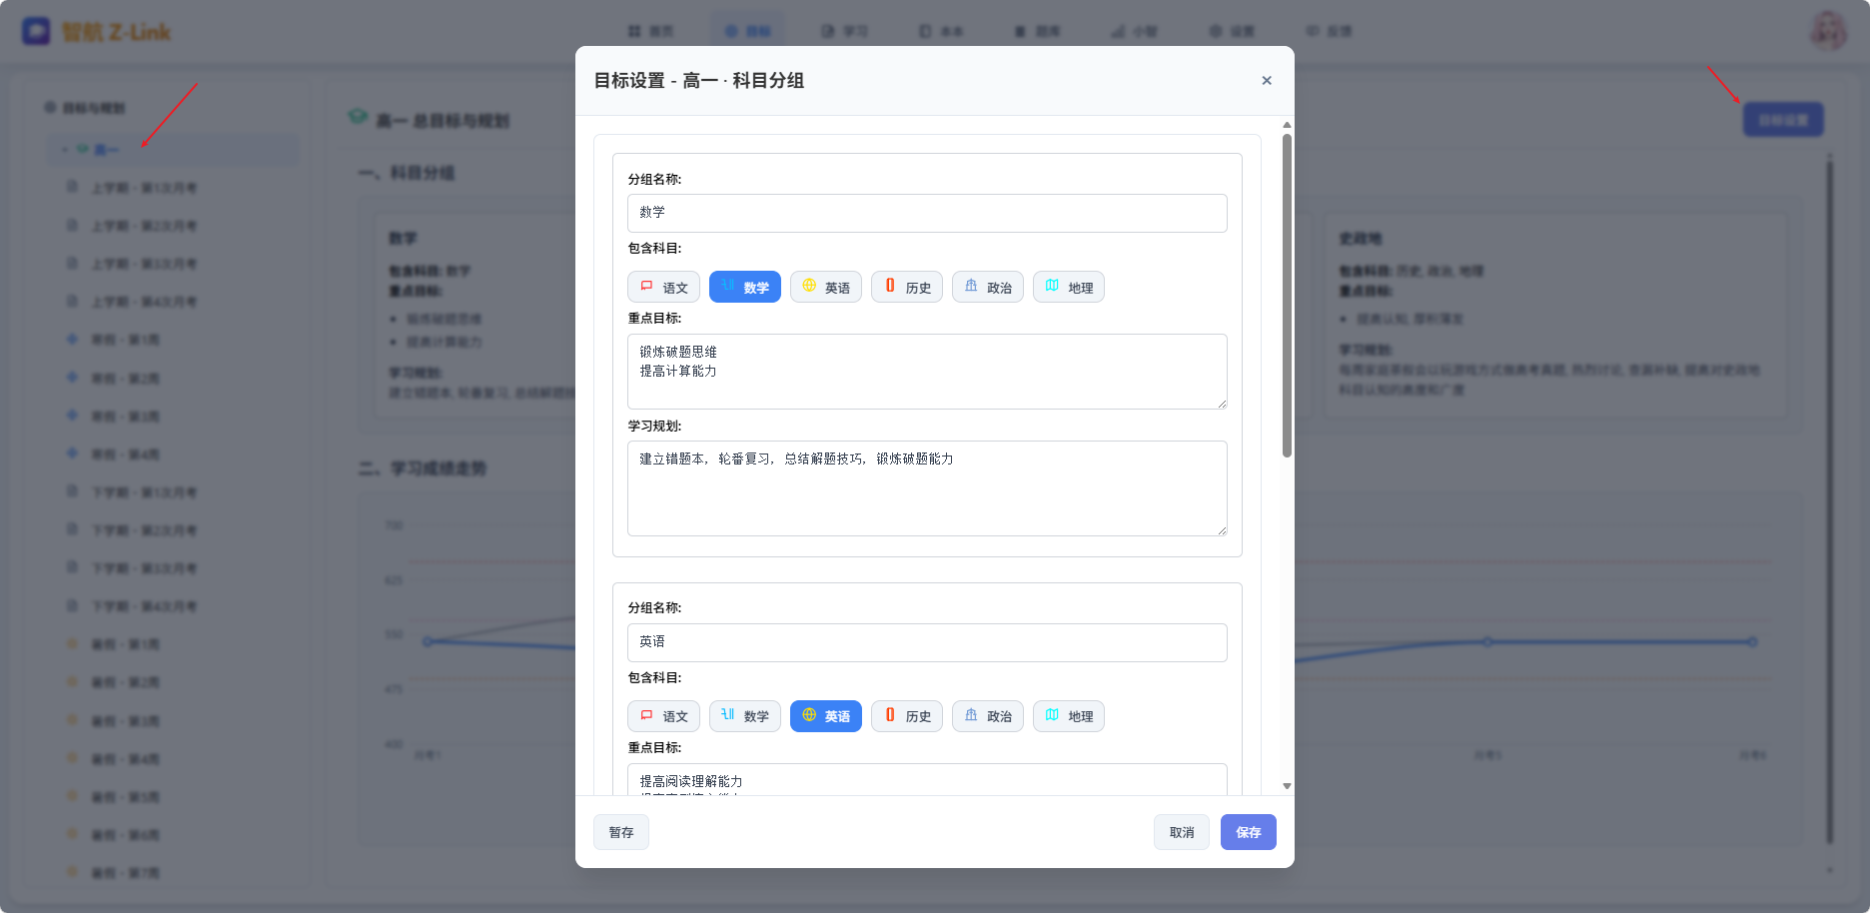Open the 题库 tab in the top navigation

point(1037,31)
